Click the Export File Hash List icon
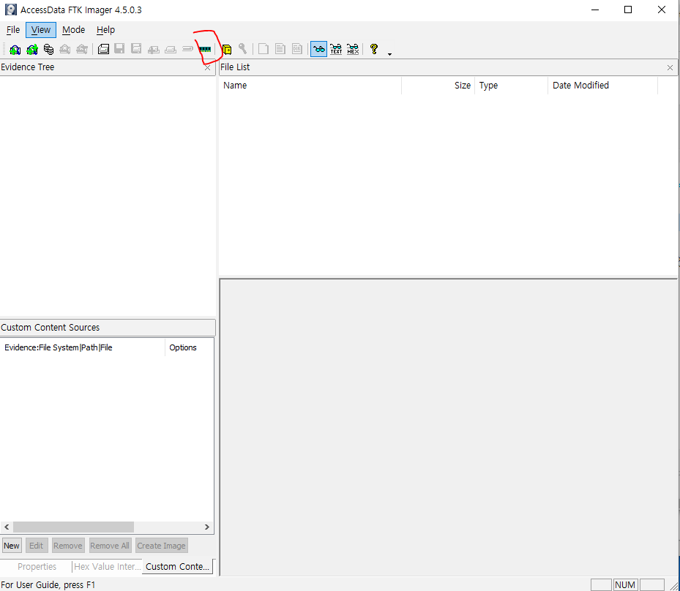Viewport: 680px width, 591px height. click(x=280, y=48)
